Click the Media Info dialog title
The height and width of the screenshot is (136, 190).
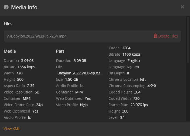coord(24,7)
